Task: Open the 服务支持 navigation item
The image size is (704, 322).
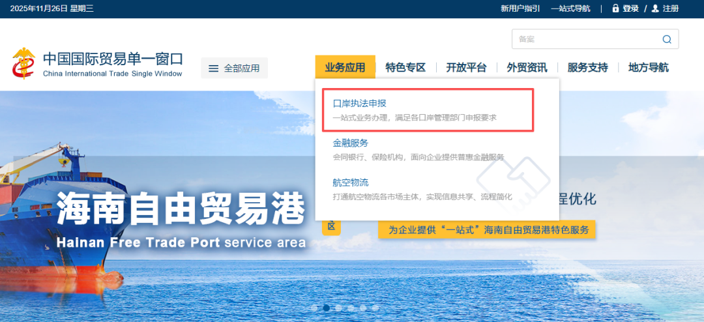Action: click(x=587, y=67)
